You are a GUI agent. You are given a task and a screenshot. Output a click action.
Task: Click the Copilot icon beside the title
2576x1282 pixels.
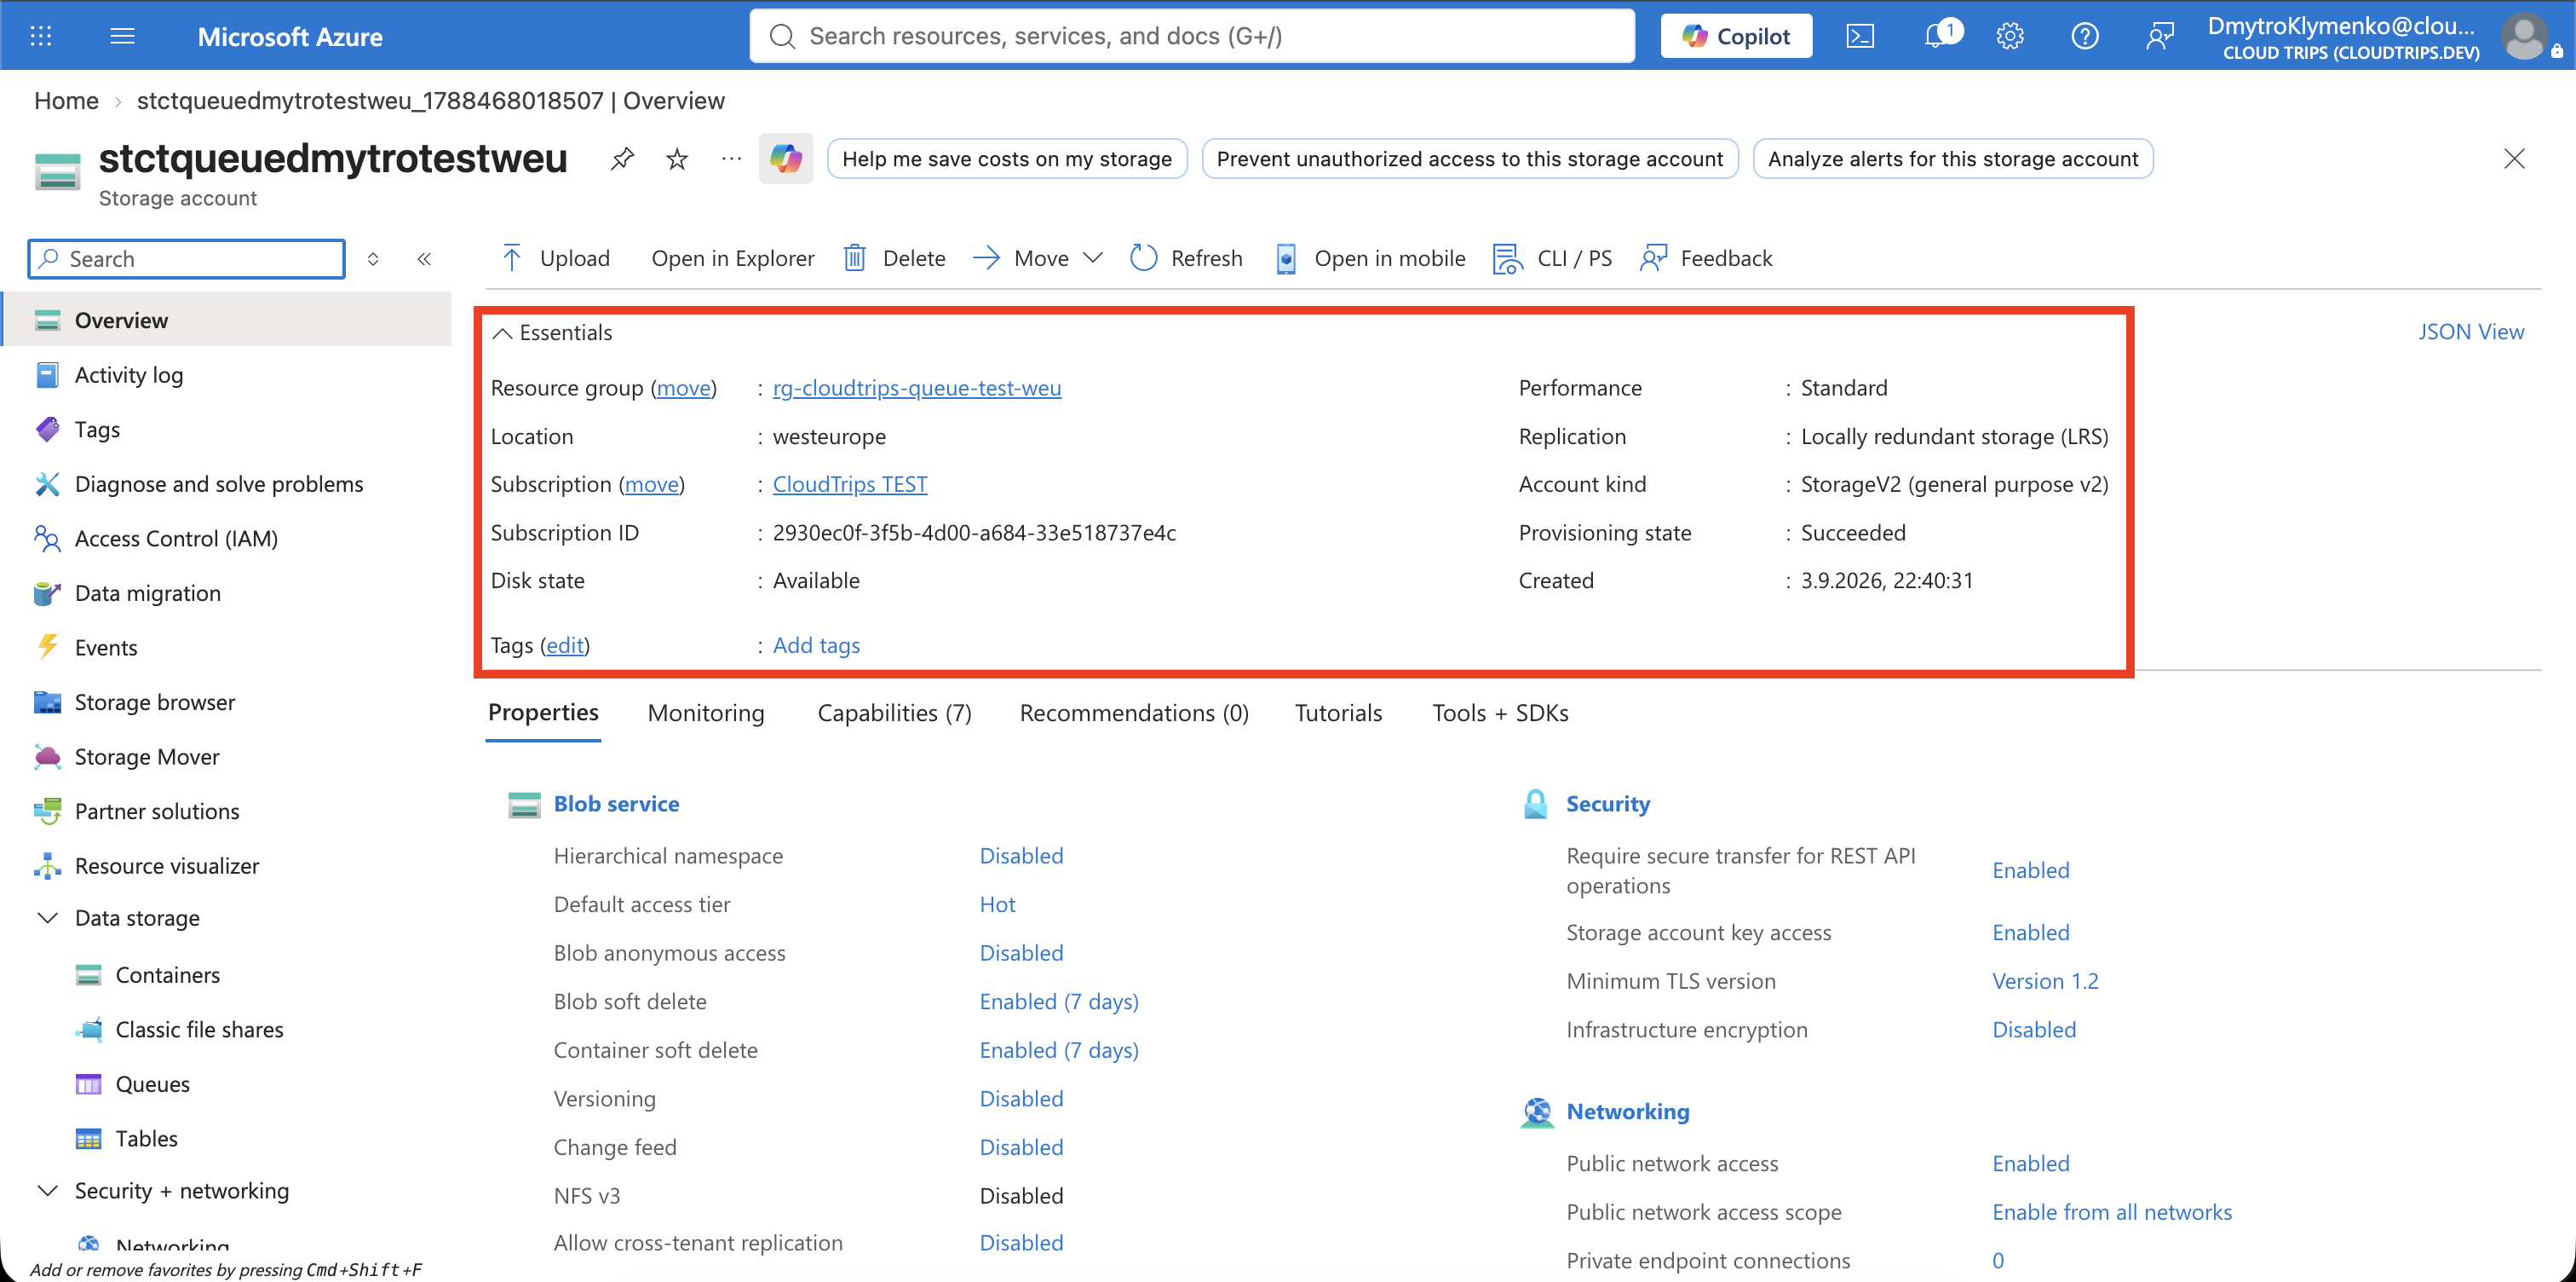pos(786,159)
